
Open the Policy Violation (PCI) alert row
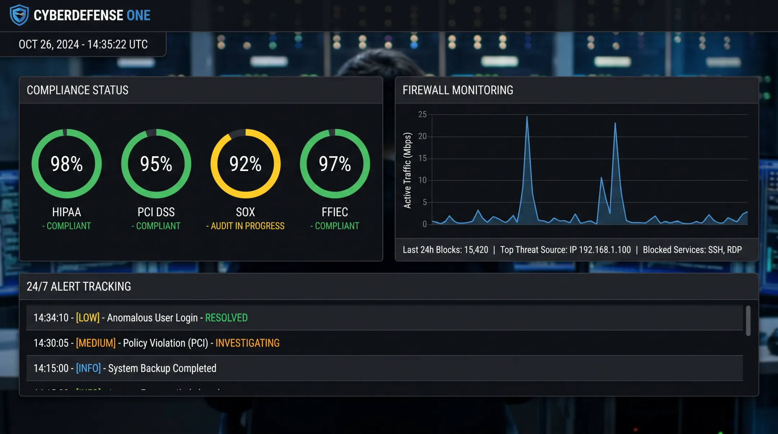pyautogui.click(x=384, y=343)
